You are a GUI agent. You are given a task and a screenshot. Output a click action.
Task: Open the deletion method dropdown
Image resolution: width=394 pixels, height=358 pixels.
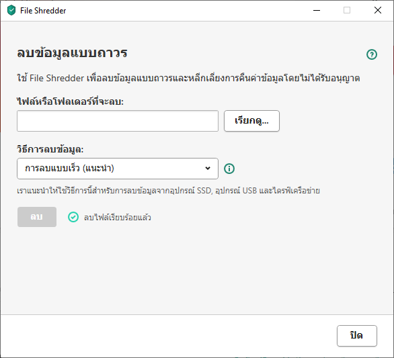coord(118,169)
